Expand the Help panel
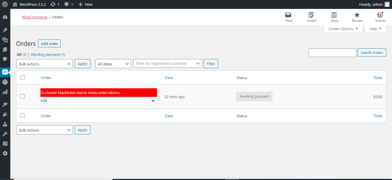The image size is (392, 180). click(375, 29)
